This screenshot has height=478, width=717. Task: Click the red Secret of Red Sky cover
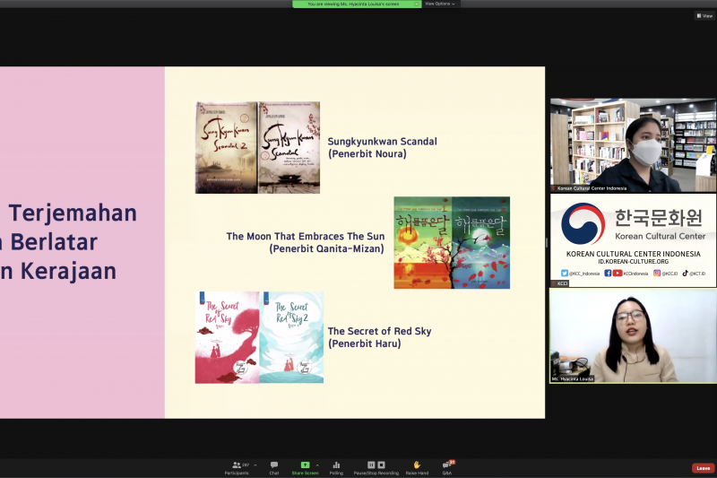point(228,337)
